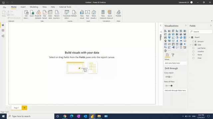Connect to Power BI datasets
The image size is (213, 119).
click(x=38, y=14)
